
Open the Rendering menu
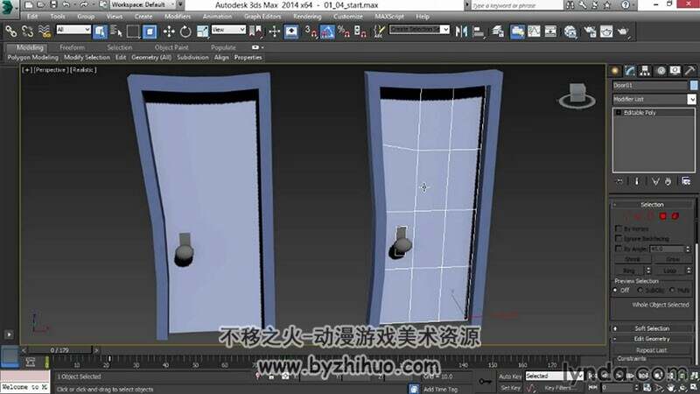(307, 17)
